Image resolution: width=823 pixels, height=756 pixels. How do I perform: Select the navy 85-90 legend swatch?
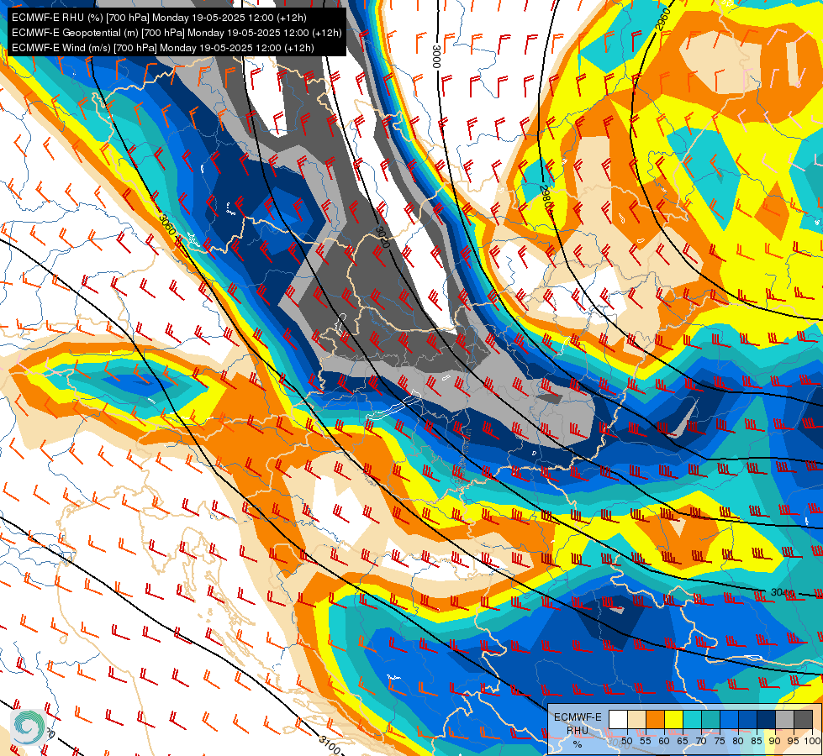(767, 719)
